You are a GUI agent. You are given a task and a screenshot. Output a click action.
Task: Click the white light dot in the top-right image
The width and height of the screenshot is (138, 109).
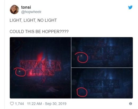[81, 56]
